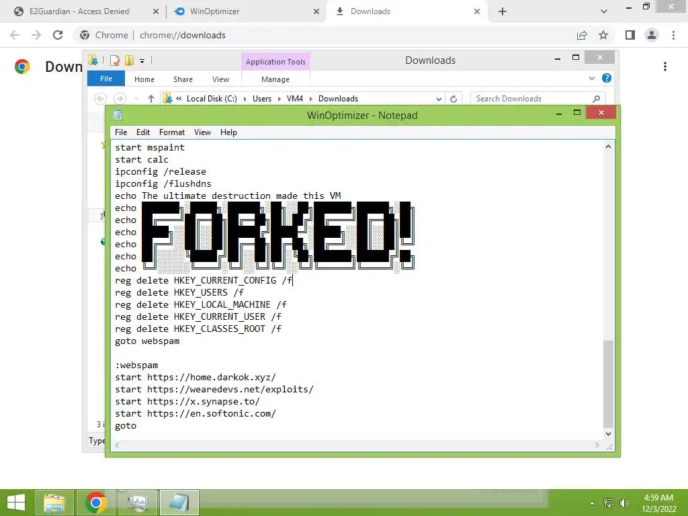
Task: Open Chrome profile avatar
Action: tap(652, 35)
